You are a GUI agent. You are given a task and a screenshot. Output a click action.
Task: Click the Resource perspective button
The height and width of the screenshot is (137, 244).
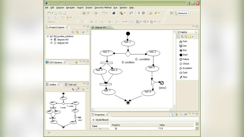pyautogui.click(x=181, y=13)
